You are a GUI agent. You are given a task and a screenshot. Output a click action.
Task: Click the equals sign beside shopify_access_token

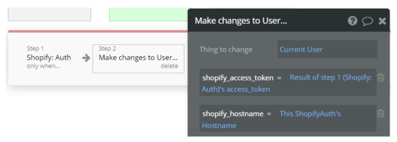click(279, 78)
